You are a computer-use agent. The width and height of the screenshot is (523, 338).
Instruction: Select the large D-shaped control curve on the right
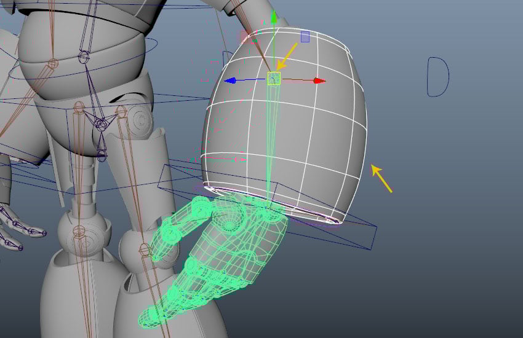click(438, 77)
